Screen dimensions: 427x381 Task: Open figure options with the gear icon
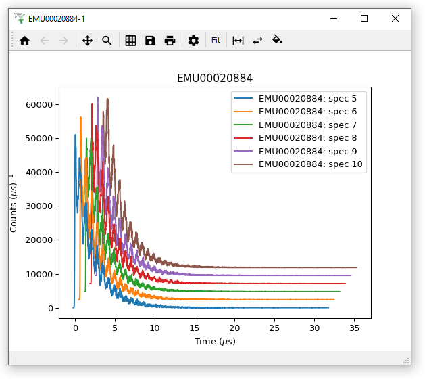[193, 41]
